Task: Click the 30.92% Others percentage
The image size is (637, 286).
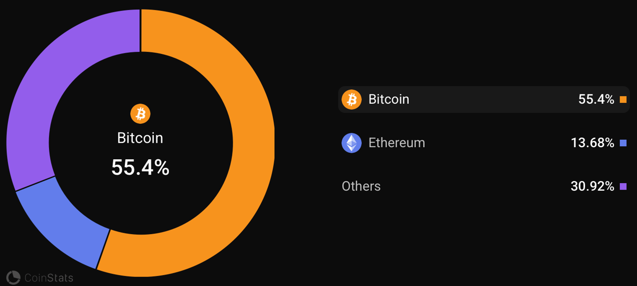Action: tap(592, 187)
